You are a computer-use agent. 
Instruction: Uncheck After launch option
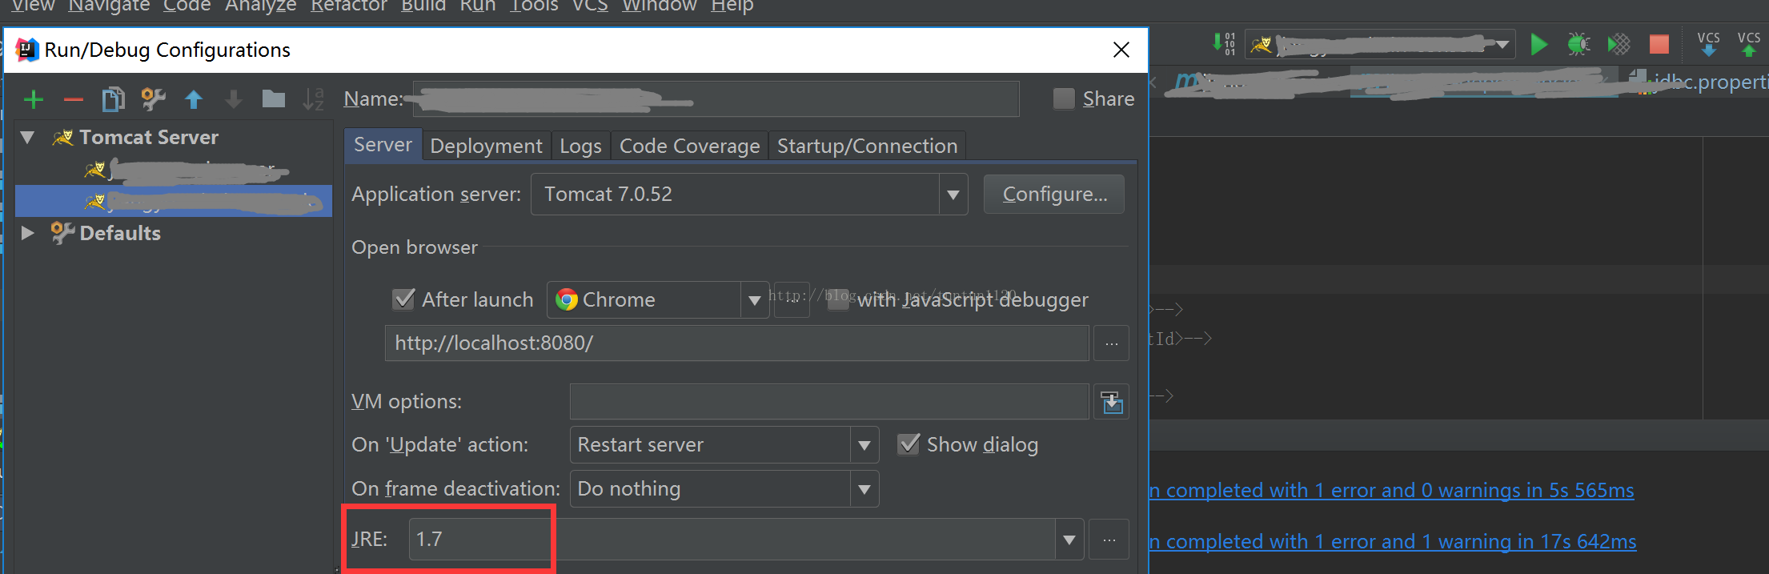[x=403, y=299]
